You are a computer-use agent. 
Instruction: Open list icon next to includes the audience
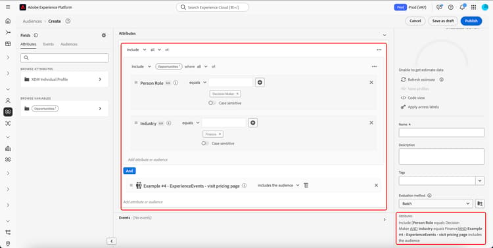click(x=306, y=185)
